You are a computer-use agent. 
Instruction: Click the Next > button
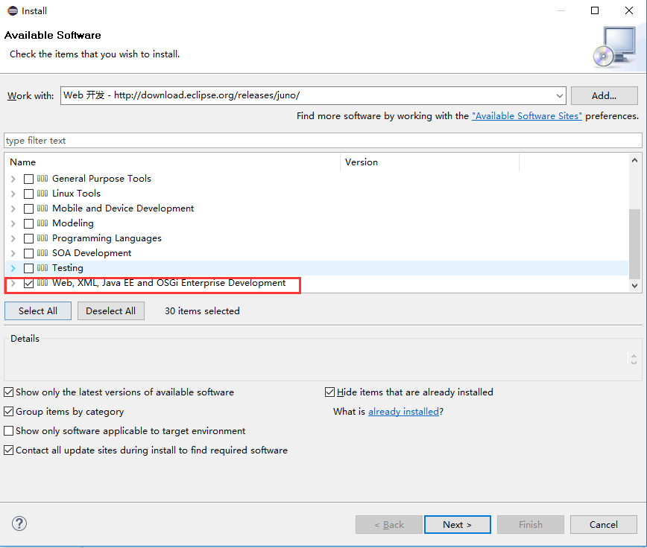click(457, 524)
